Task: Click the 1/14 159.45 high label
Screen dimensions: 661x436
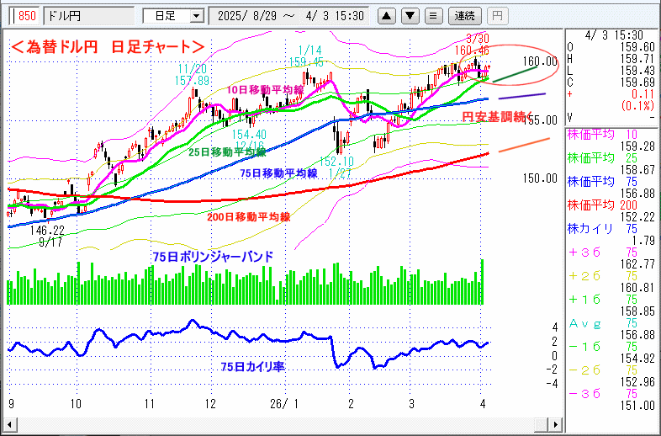Action: click(x=306, y=56)
